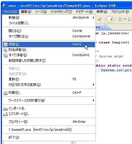Click 'class' keyword in editor
This screenshot has height=144, width=132.
[x=104, y=42]
